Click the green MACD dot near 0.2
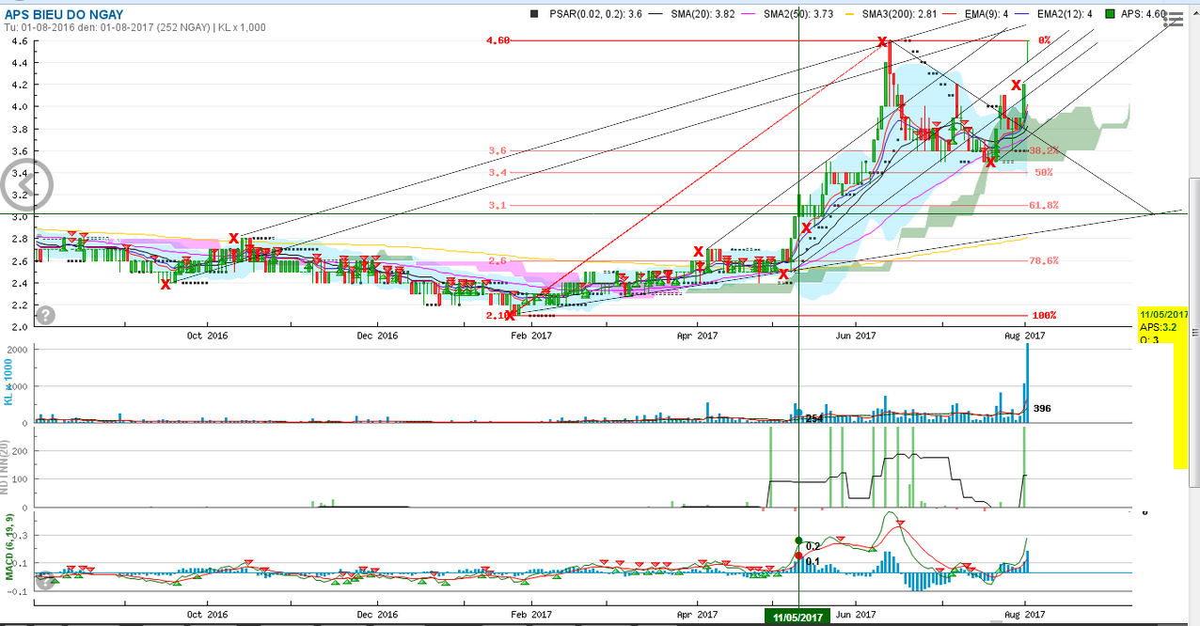The height and width of the screenshot is (626, 1200). pos(798,541)
